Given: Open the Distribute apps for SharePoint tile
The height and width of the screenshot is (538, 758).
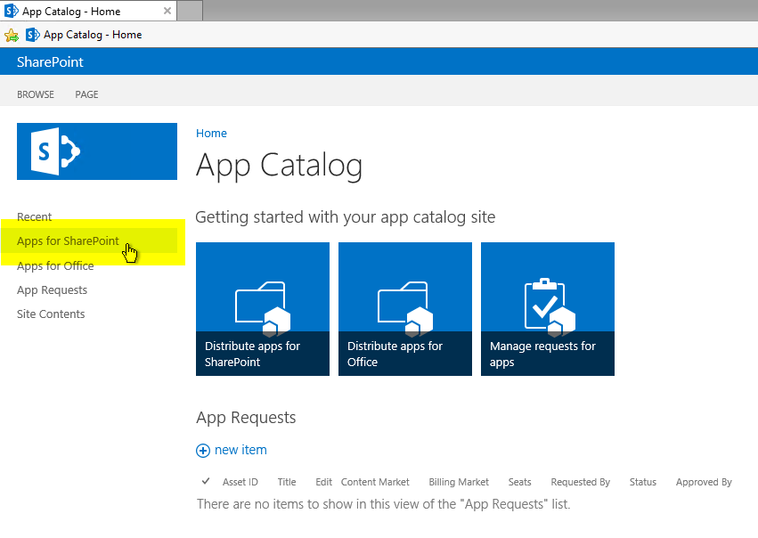Looking at the screenshot, I should [263, 308].
